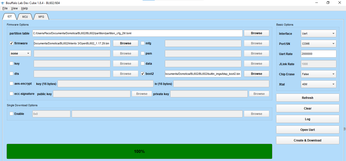Open the Interface dropdown set to Uart
Image resolution: width=346 pixels, height=161 pixels.
pyautogui.click(x=318, y=33)
